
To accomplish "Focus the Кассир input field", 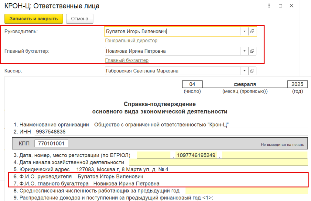I will (173, 71).
